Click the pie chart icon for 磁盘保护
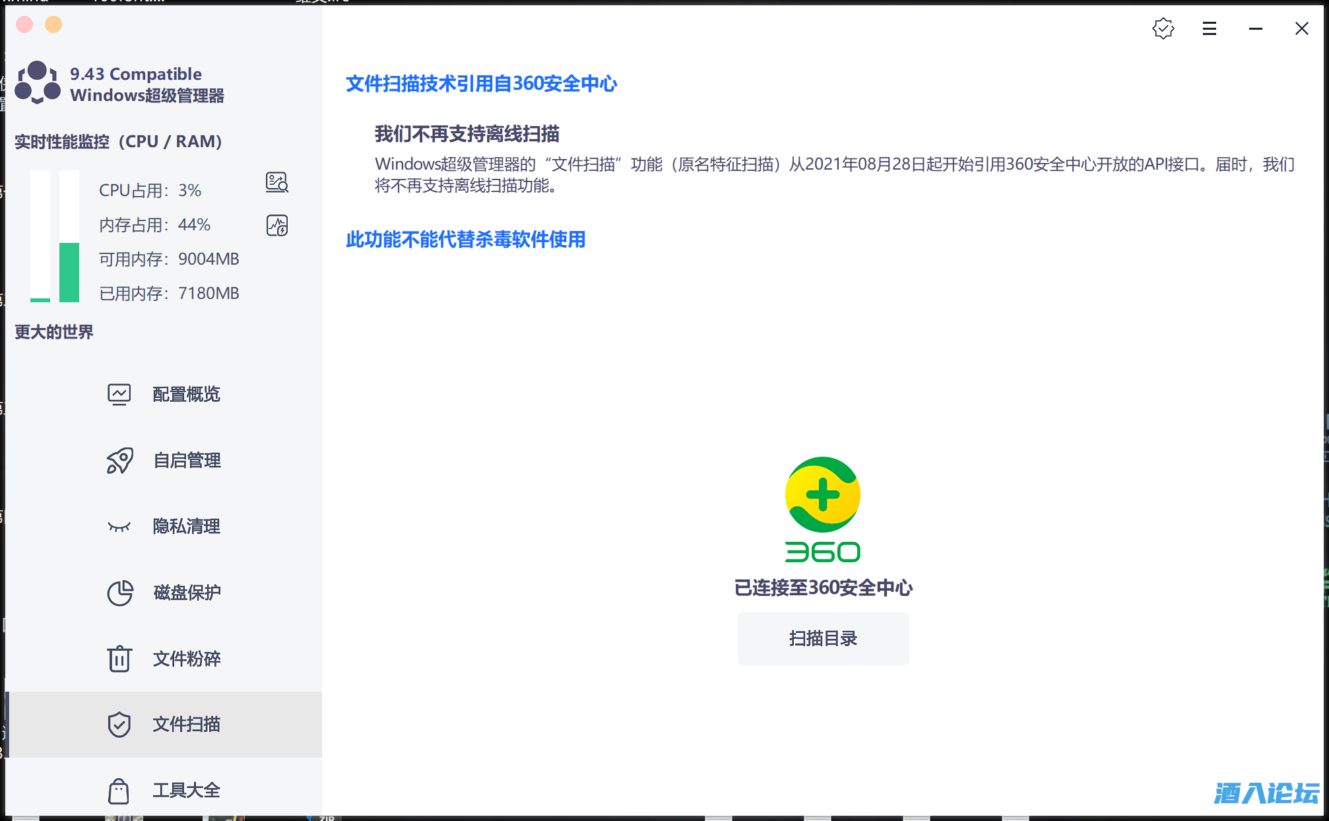1329x821 pixels. [119, 593]
